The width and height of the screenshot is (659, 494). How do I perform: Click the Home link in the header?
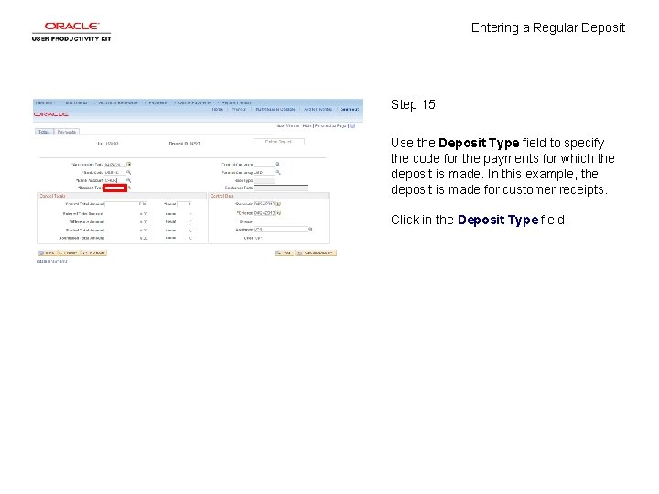[217, 109]
